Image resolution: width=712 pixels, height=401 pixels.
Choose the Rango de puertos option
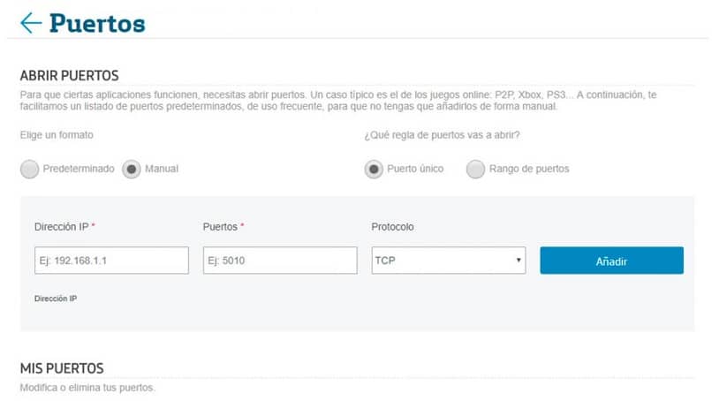476,169
